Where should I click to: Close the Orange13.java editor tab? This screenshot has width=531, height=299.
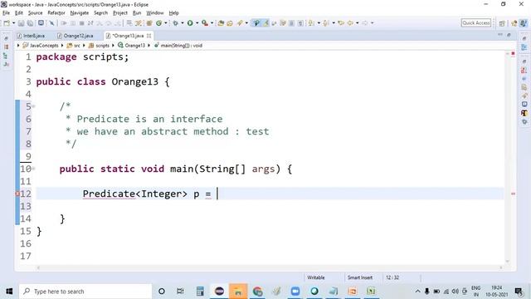tap(149, 36)
